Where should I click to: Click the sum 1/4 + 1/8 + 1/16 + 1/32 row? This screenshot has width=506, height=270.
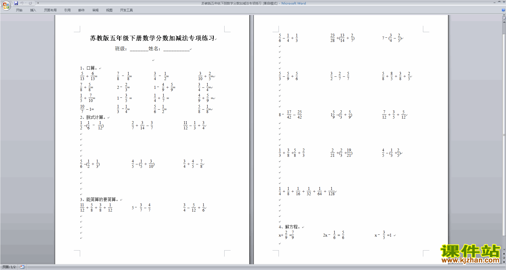[307, 191]
